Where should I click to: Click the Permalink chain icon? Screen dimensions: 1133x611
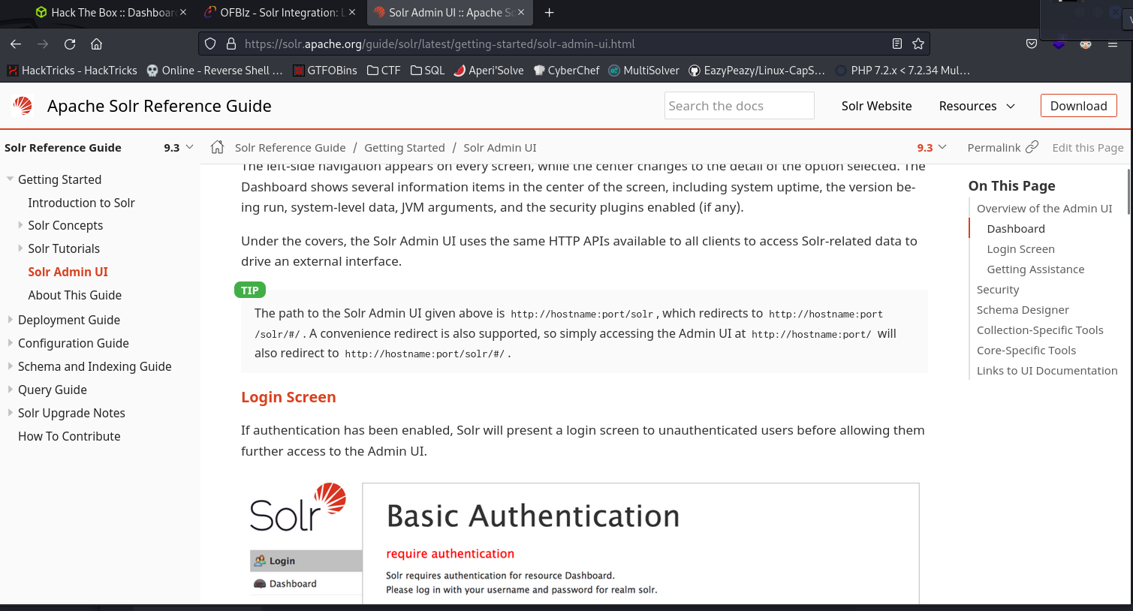[1032, 147]
